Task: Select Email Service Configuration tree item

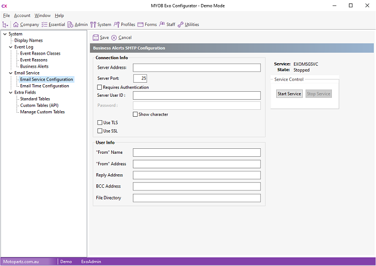Action: (x=47, y=79)
